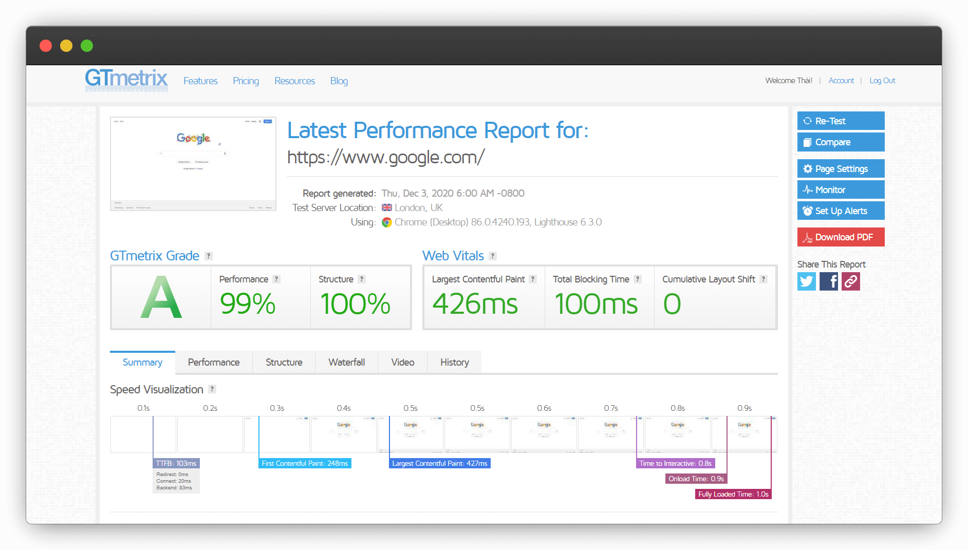
Task: Click the 0.4s filmstrip frame thumbnail
Action: (344, 434)
